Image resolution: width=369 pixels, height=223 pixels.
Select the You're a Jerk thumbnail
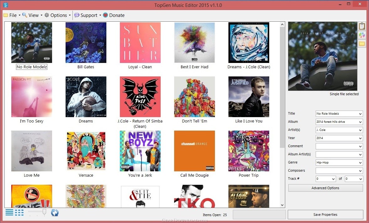(x=140, y=151)
